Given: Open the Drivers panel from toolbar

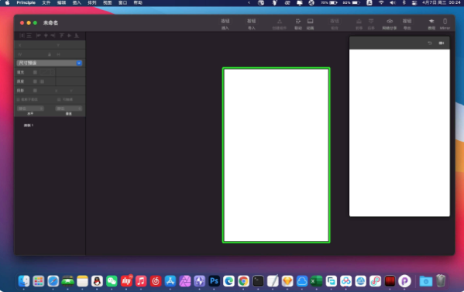Looking at the screenshot, I should click(298, 24).
